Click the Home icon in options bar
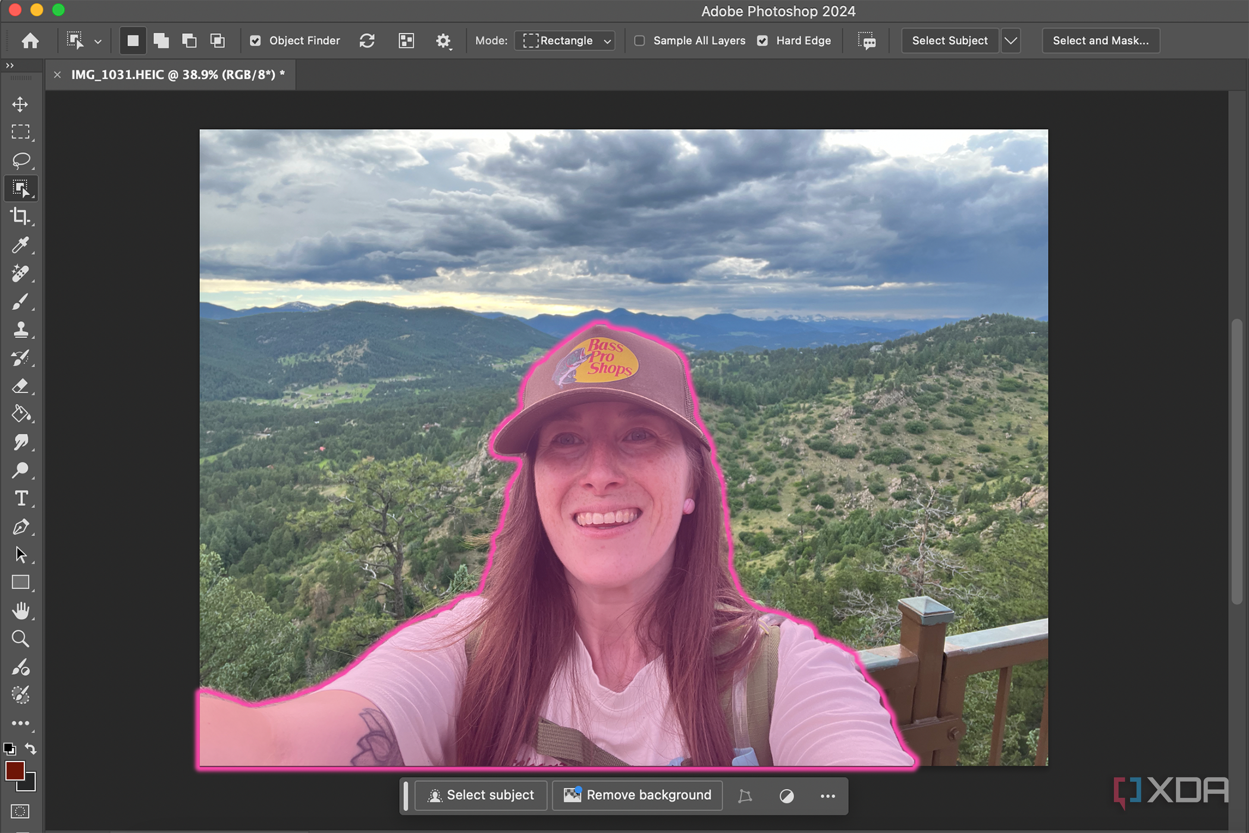 [x=30, y=40]
